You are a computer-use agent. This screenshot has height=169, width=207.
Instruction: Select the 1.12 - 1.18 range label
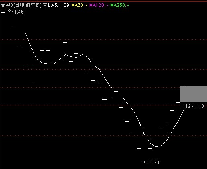pos(193,106)
